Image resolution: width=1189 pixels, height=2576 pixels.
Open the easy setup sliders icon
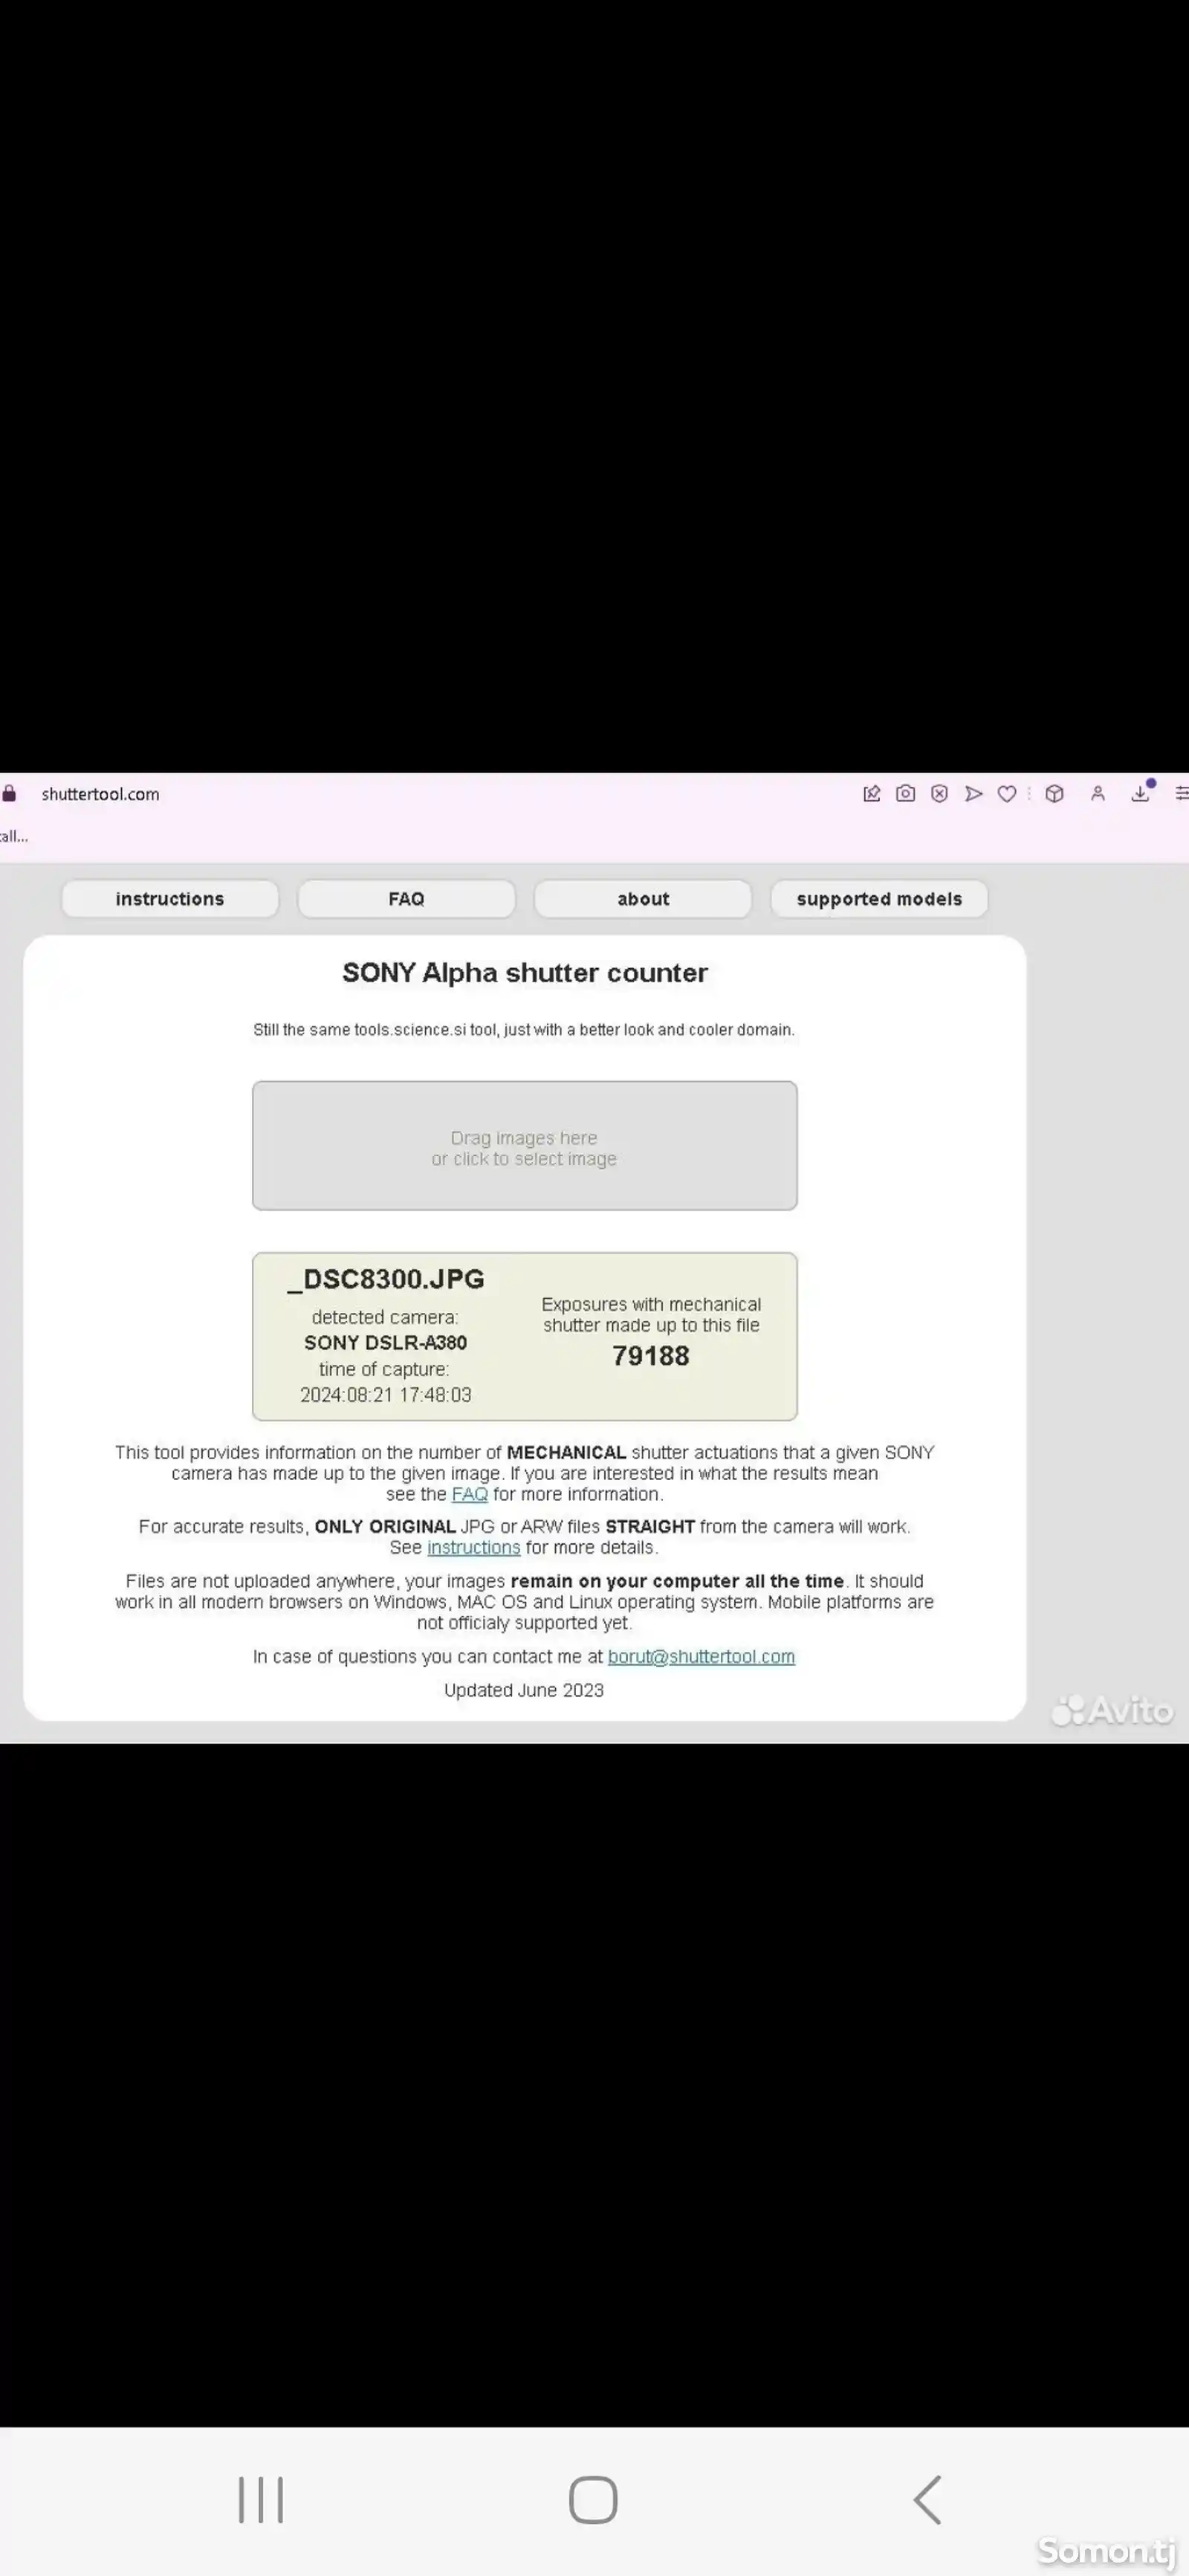coord(1181,794)
